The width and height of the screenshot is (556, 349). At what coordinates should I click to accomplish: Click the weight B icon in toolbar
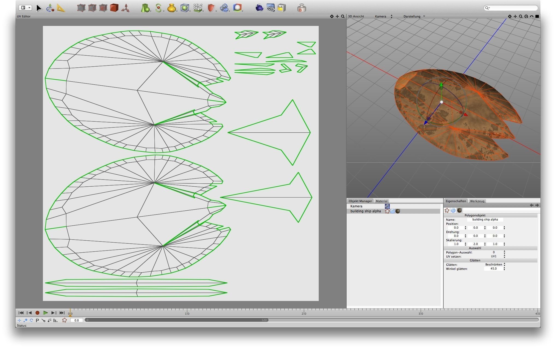point(301,8)
